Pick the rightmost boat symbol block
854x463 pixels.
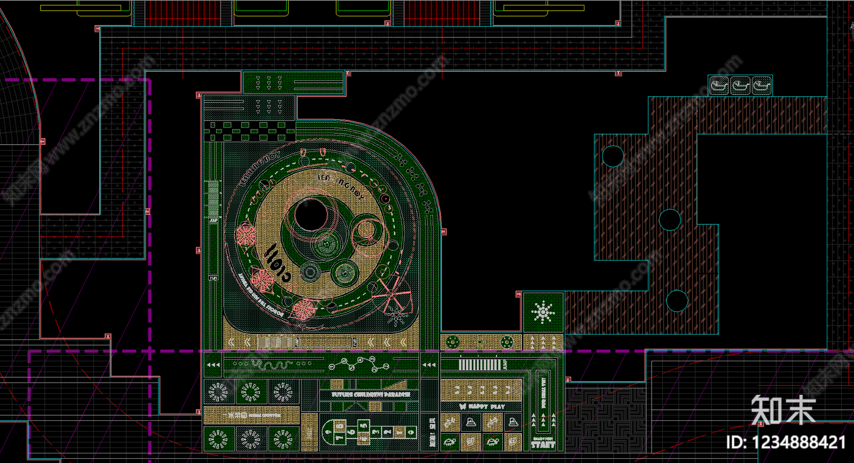pos(762,85)
